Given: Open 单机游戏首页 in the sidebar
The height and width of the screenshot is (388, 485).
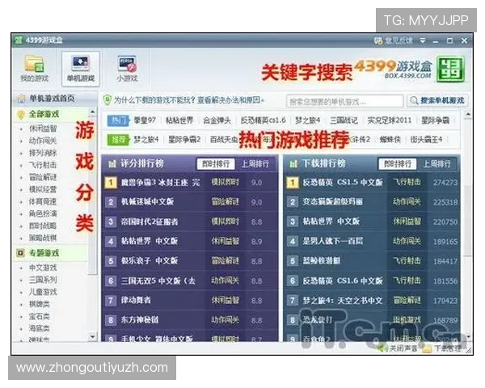Looking at the screenshot, I should coord(52,99).
